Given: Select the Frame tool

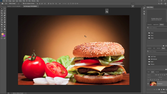Looking at the screenshot, I should pos(5,13).
